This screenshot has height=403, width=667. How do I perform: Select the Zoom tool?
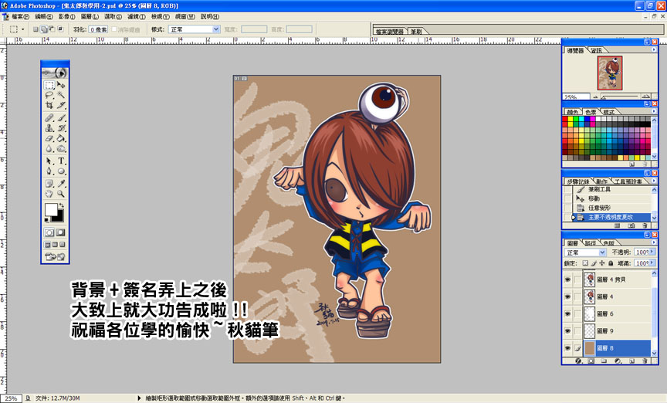pos(61,194)
